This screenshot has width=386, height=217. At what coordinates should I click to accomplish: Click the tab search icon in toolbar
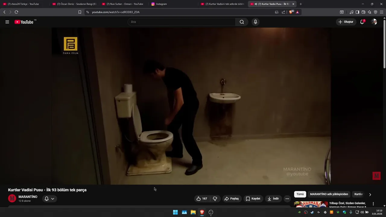coord(342,12)
